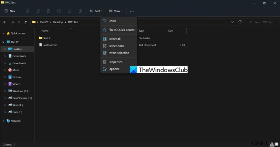280x147 pixels.
Task: Click the Paste clipboard icon in toolbar
Action: pos(48,11)
